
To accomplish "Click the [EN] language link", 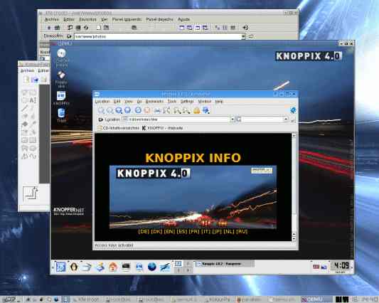I will [169, 231].
